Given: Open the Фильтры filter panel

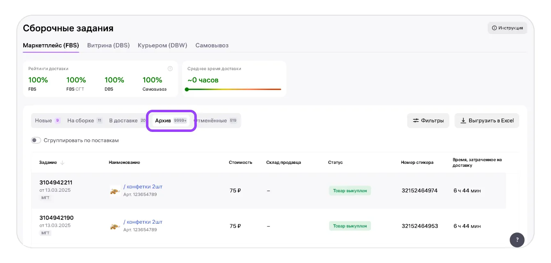Looking at the screenshot, I should (x=428, y=121).
